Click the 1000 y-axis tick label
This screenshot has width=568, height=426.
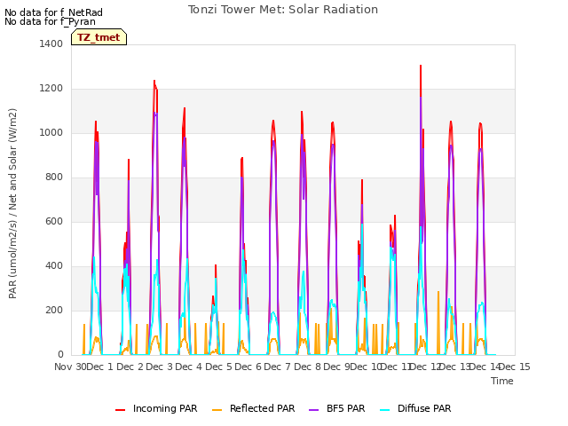point(51,132)
